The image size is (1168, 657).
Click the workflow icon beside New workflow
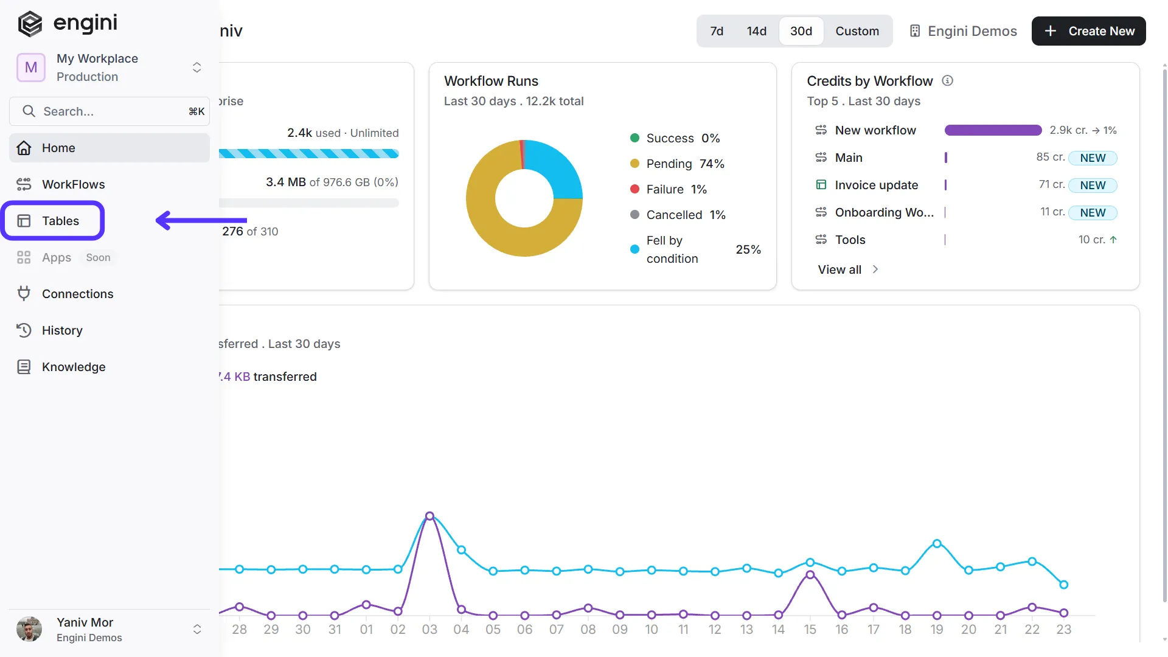821,130
